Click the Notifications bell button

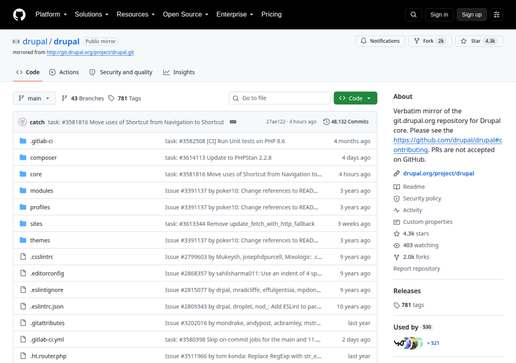pyautogui.click(x=380, y=41)
